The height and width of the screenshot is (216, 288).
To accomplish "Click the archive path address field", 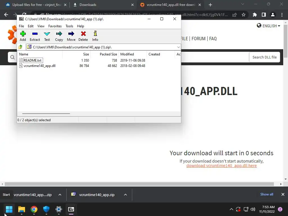I will pos(103,47).
